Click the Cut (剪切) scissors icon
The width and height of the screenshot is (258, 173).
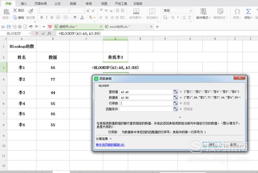coord(15,10)
